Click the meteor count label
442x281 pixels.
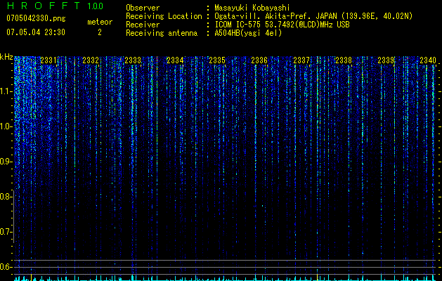click(100, 22)
